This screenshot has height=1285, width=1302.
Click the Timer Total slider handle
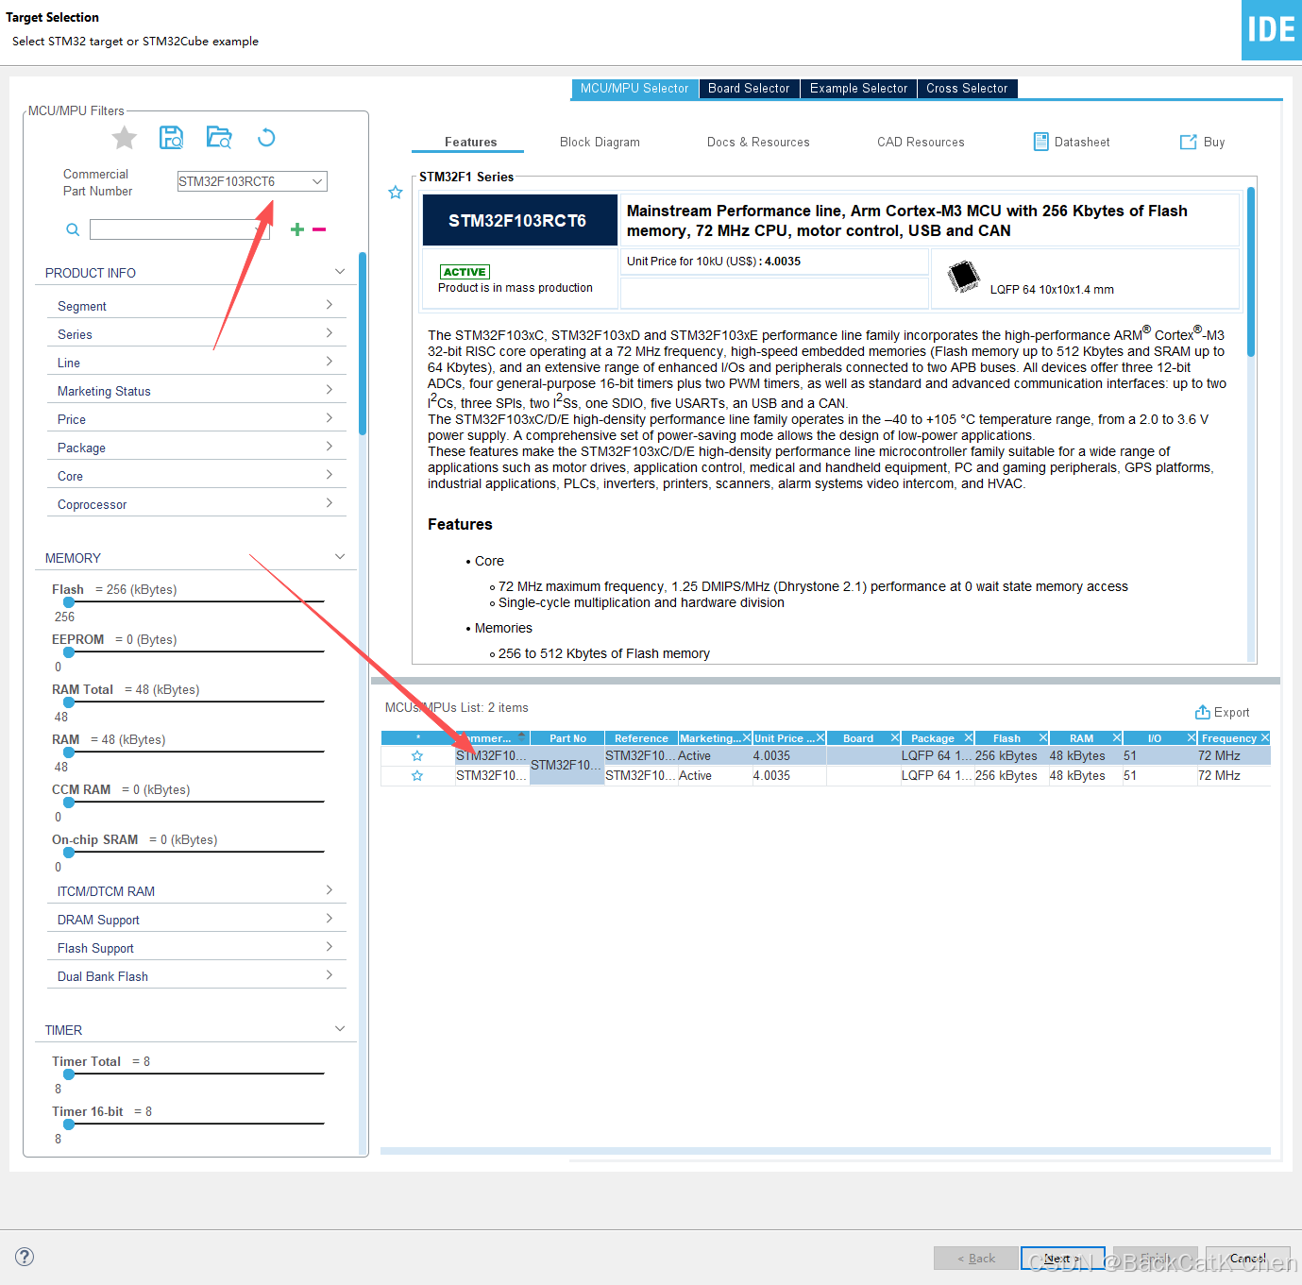[69, 1074]
